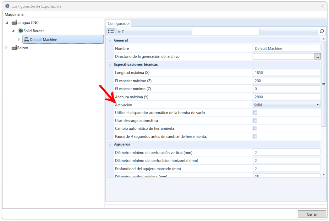This screenshot has height=221, width=329.
Task: Open the Maquinaria tab
Action: (x=14, y=14)
